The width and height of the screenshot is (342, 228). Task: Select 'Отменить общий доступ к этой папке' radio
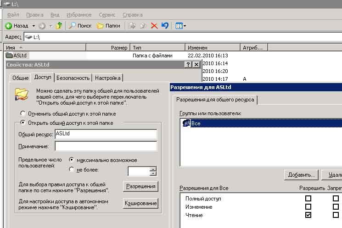(22, 114)
